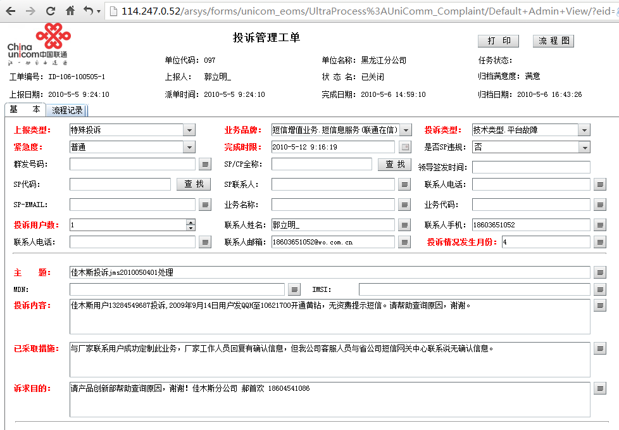Click the 打印 button

point(498,41)
